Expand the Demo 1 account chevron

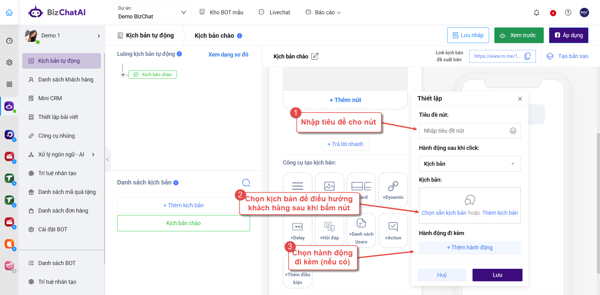[99, 36]
